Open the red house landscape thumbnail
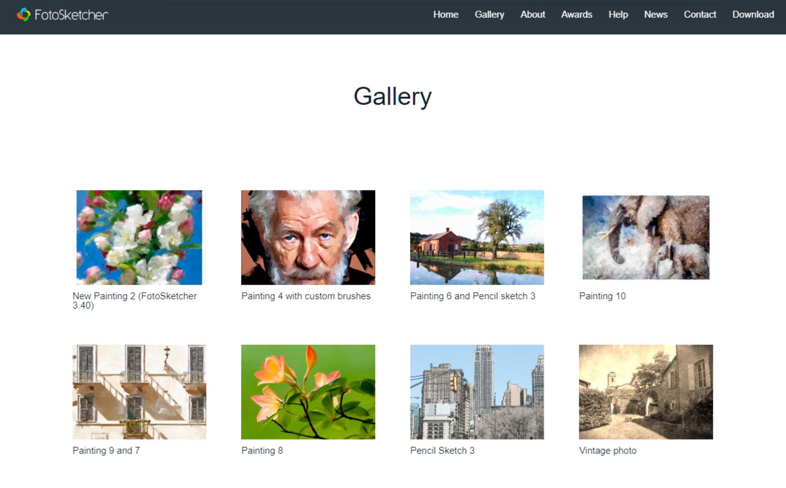 477,237
